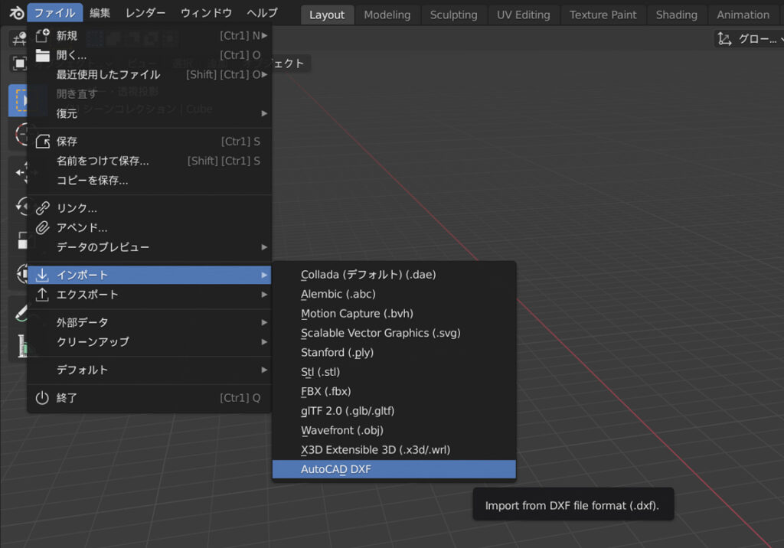784x548 pixels.
Task: Expand the 外部データ submenu
Action: [149, 322]
